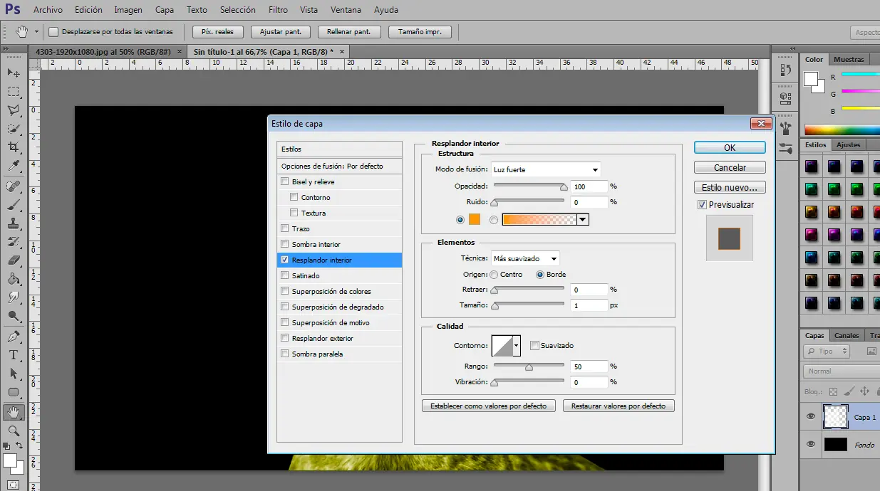Open the Filtro menu
The image size is (880, 491).
point(279,10)
